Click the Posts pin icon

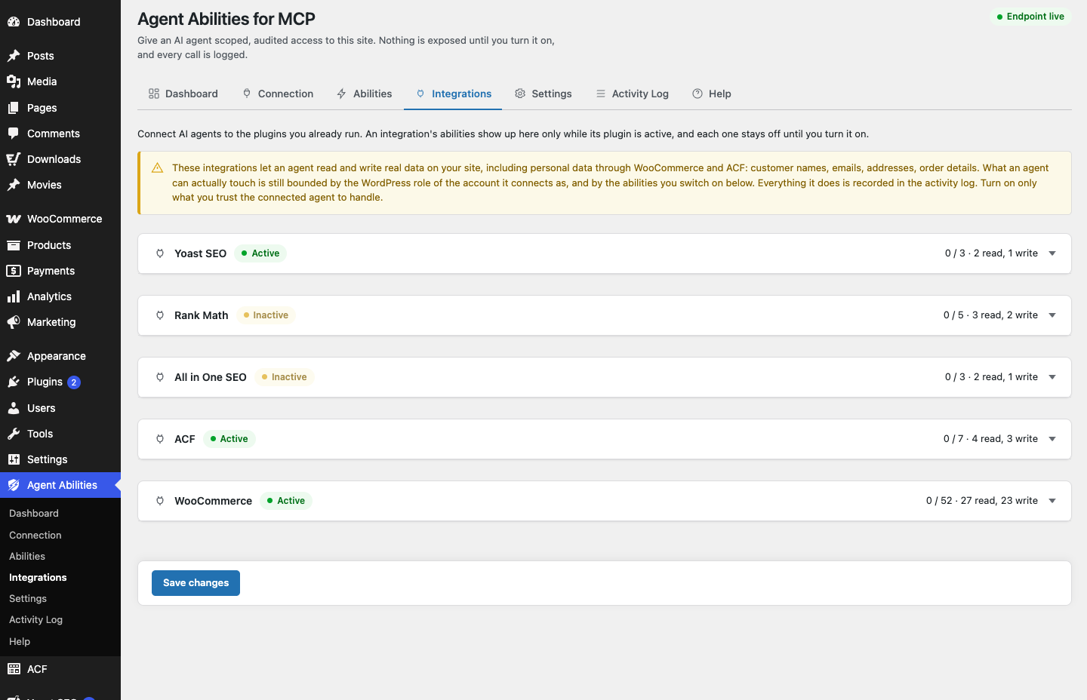pyautogui.click(x=14, y=56)
